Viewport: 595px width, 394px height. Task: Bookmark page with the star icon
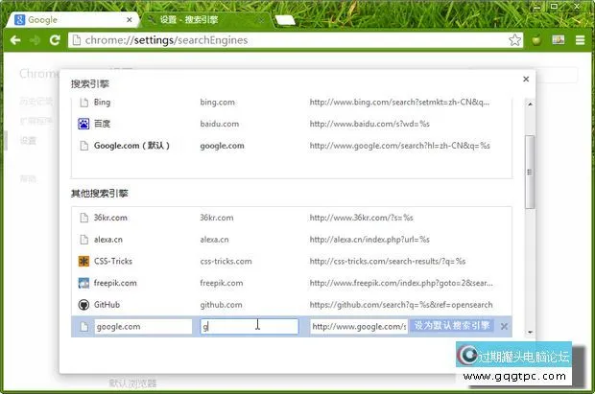tap(514, 40)
